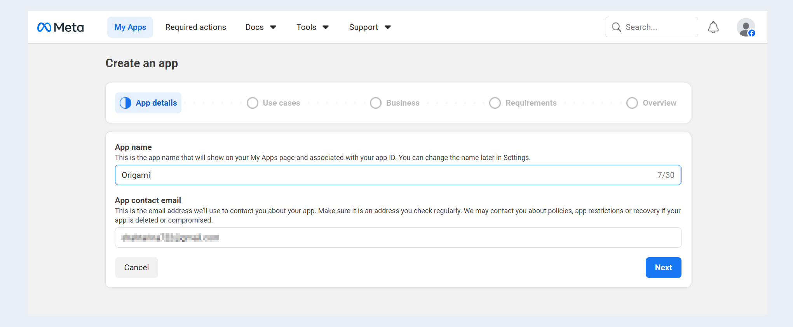Expand the Tools dropdown

click(x=312, y=27)
